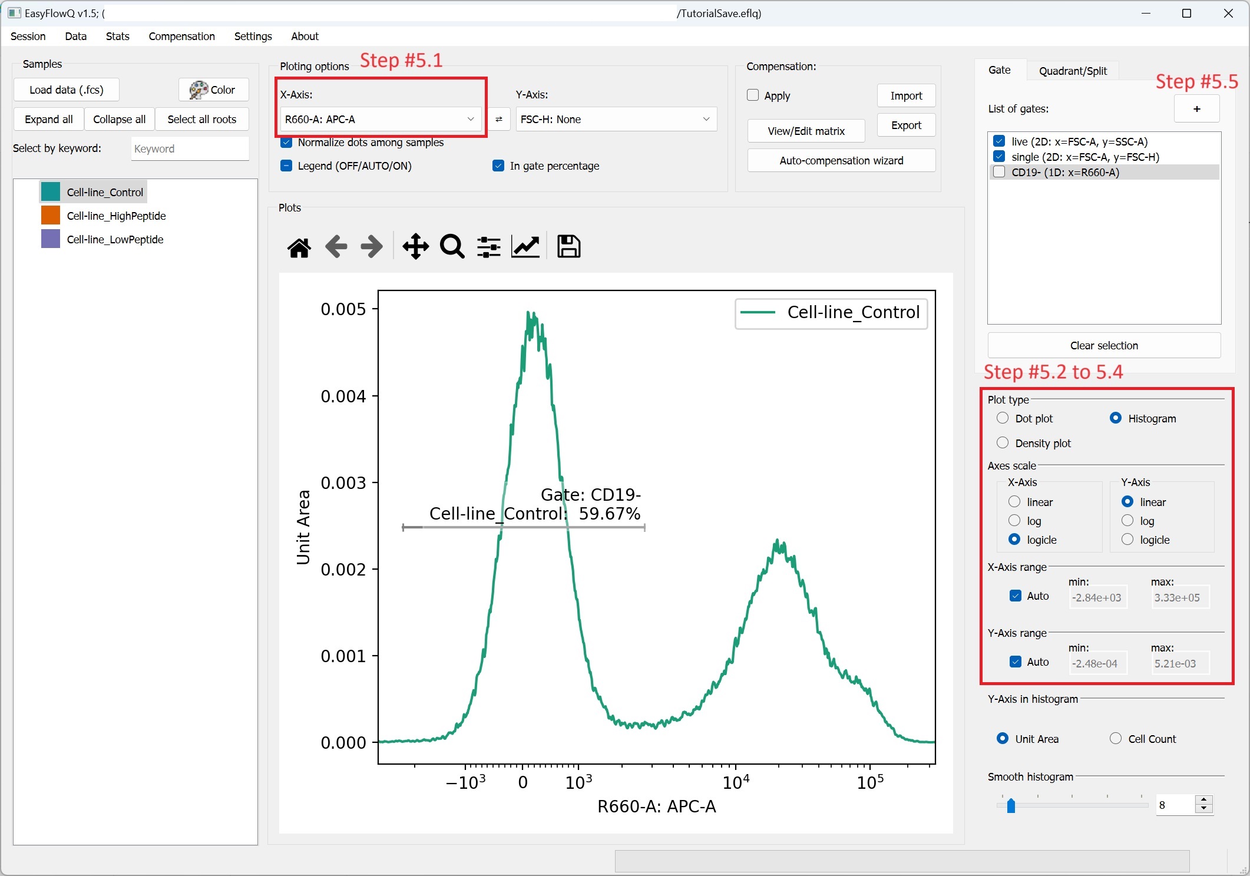Toggle Y-Axis range Auto checkbox

1016,662
